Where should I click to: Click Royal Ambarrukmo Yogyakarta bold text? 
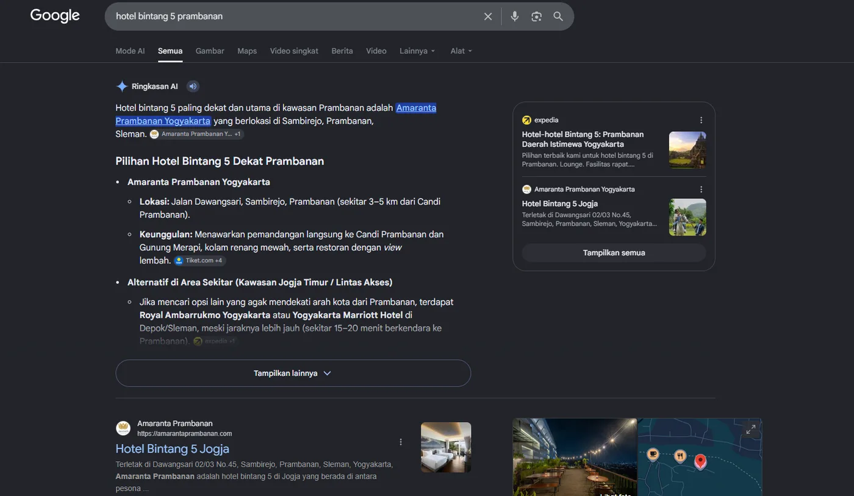[205, 315]
